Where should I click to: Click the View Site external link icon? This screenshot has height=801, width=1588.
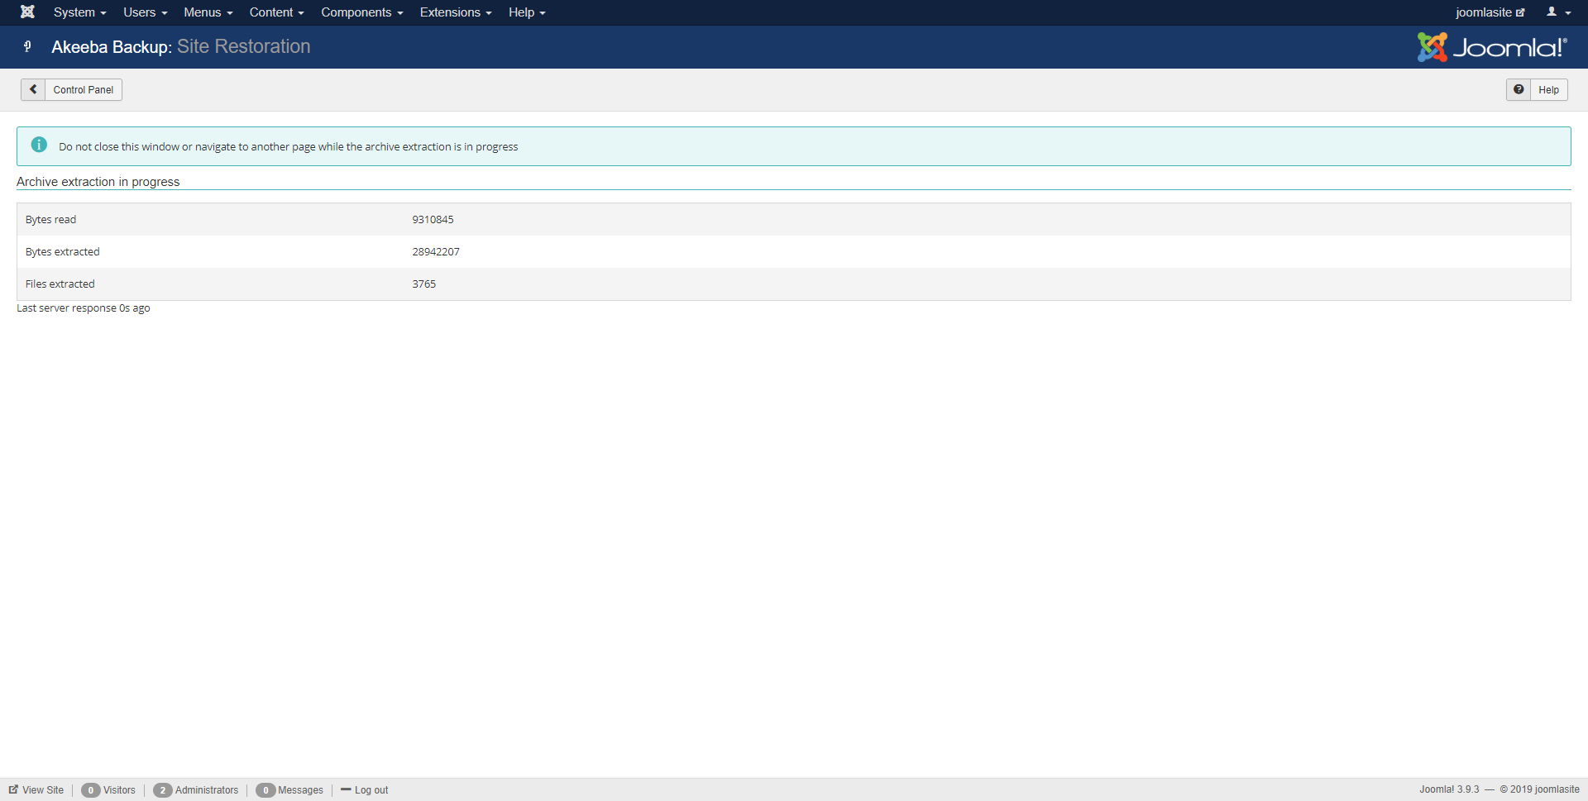click(x=13, y=789)
